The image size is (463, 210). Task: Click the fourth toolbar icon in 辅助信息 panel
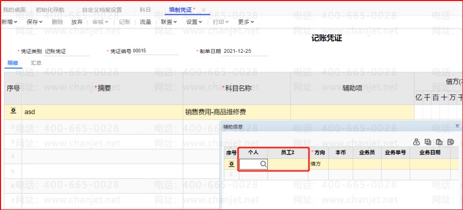pyautogui.click(x=451, y=142)
